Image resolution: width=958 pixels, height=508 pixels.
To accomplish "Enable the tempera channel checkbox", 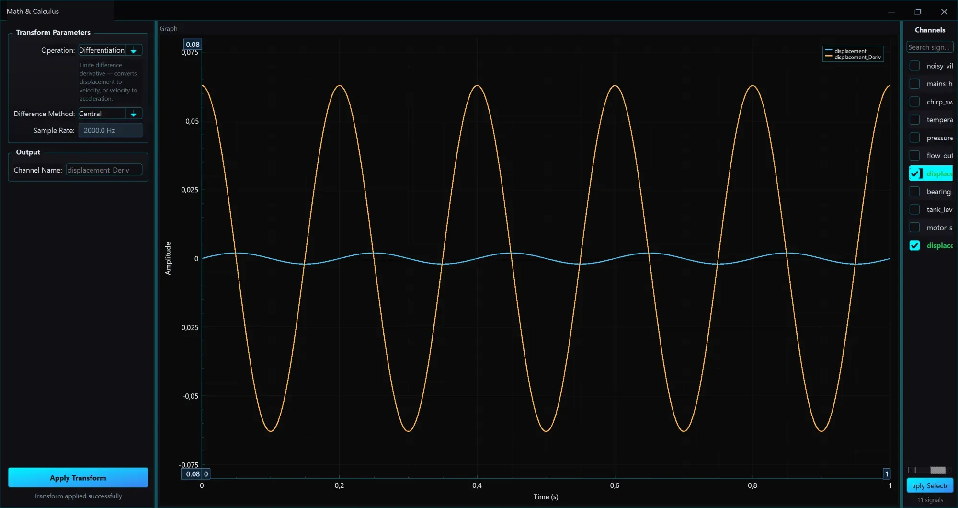I will (914, 120).
